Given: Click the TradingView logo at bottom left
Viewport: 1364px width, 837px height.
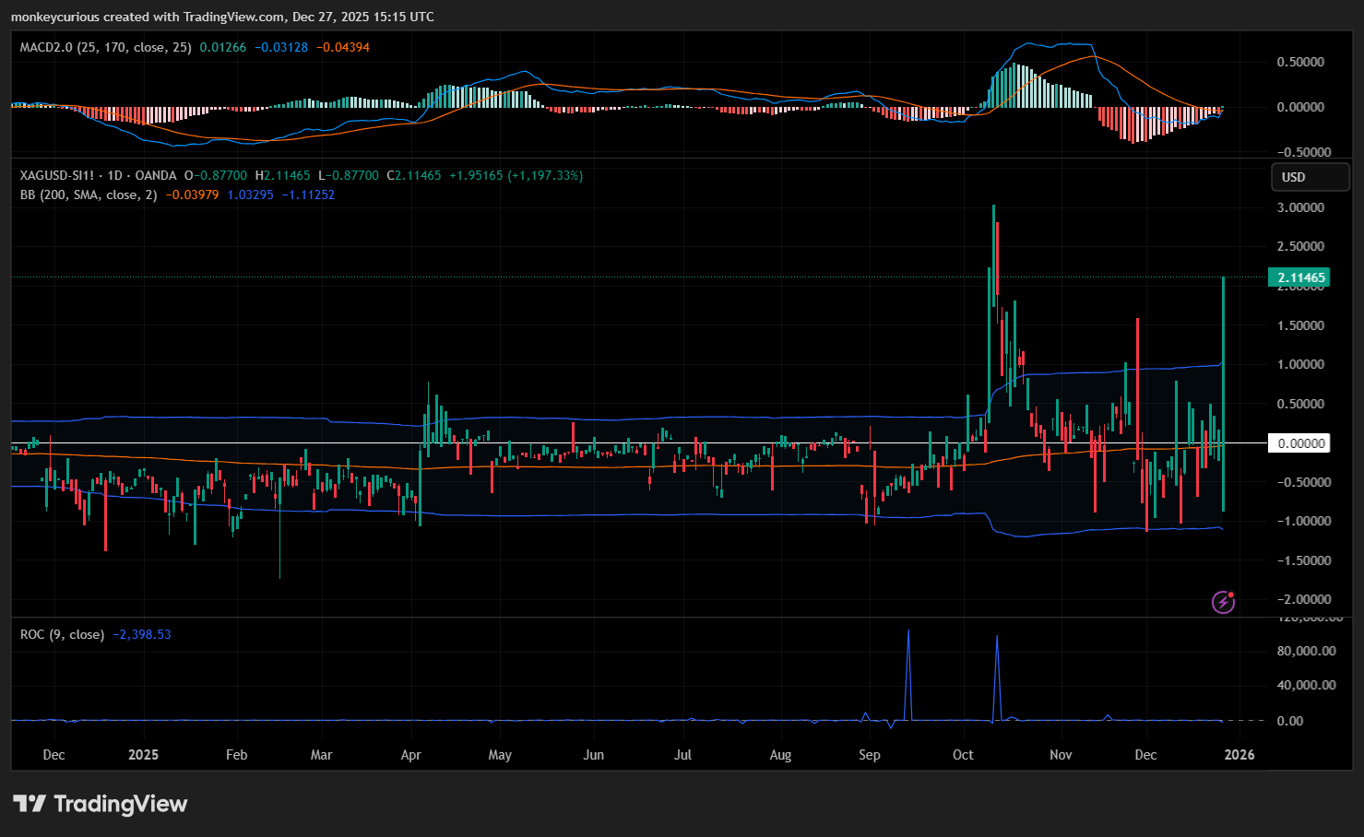Looking at the screenshot, I should click(100, 804).
